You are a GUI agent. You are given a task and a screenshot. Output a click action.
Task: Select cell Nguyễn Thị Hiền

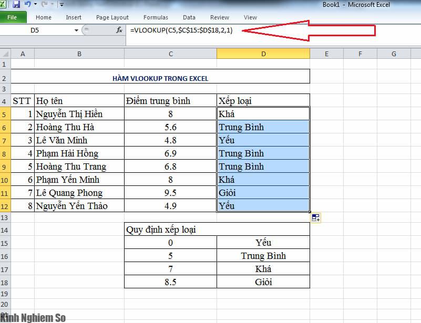coord(79,114)
